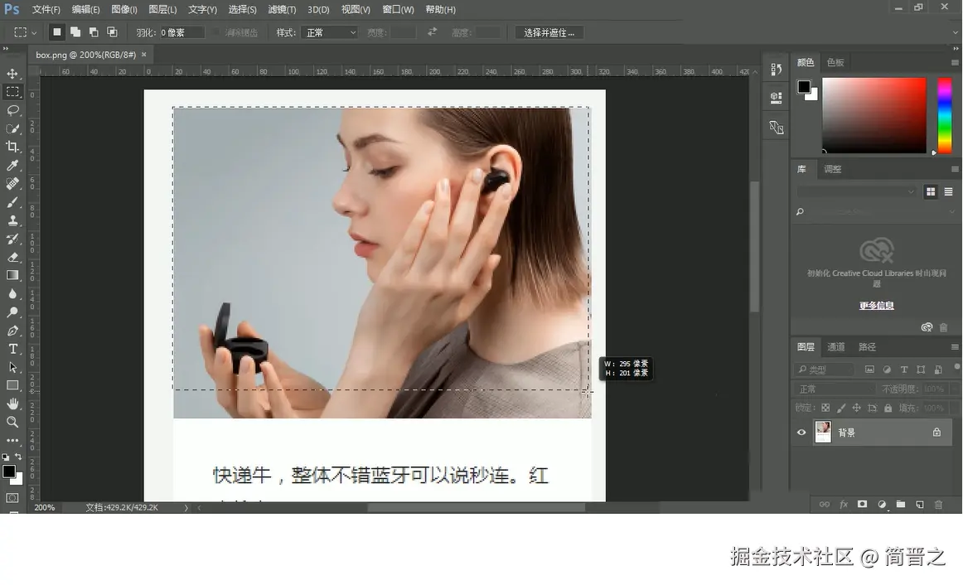The height and width of the screenshot is (585, 963).
Task: Open the 滤镜 menu
Action: pos(282,9)
